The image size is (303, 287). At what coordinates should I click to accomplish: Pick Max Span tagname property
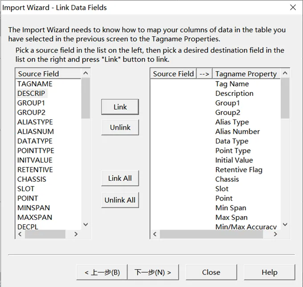(232, 217)
